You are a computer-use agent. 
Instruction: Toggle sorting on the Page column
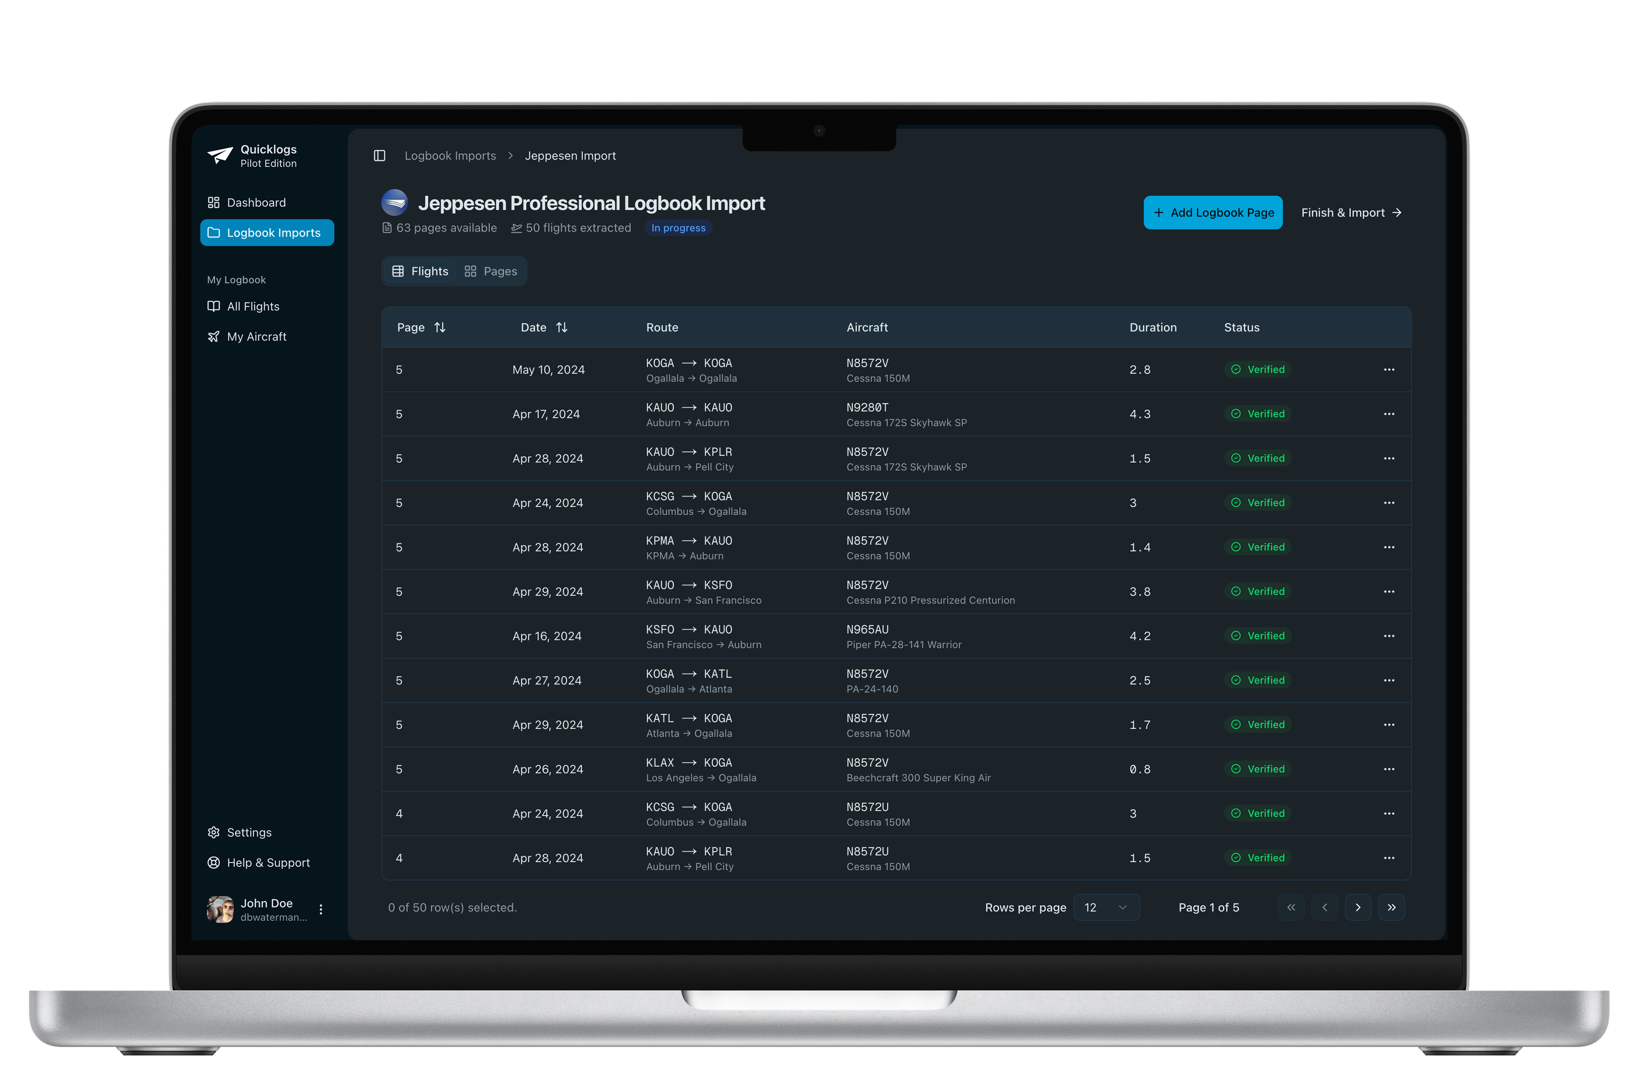pos(441,327)
